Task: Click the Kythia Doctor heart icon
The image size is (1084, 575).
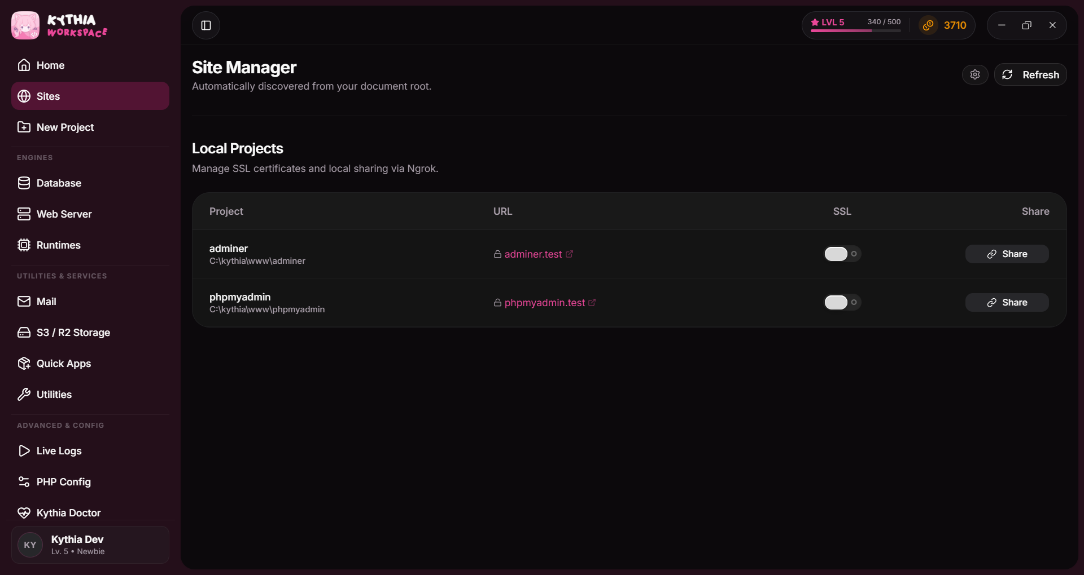Action: pos(24,513)
